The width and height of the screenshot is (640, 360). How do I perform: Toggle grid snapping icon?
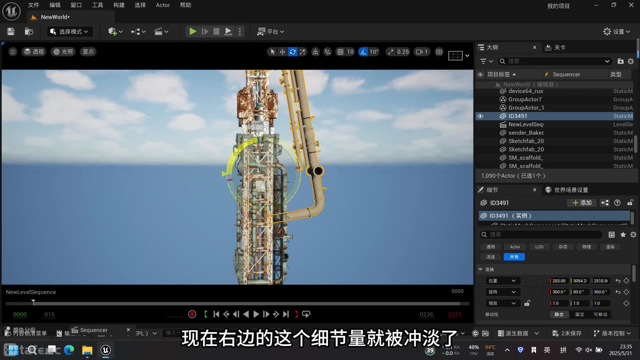340,52
